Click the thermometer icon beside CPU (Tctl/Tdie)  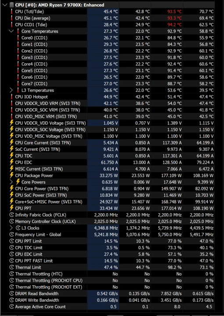pyautogui.click(x=12, y=11)
